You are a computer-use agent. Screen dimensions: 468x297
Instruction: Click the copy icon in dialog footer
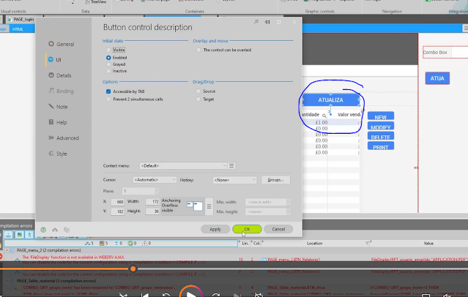point(67,230)
